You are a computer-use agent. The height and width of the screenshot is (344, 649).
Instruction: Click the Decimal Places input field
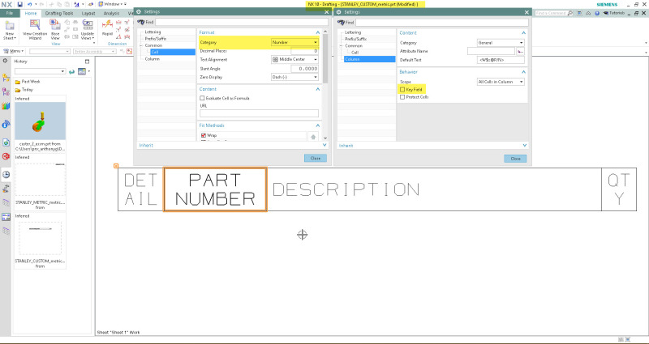(304, 51)
